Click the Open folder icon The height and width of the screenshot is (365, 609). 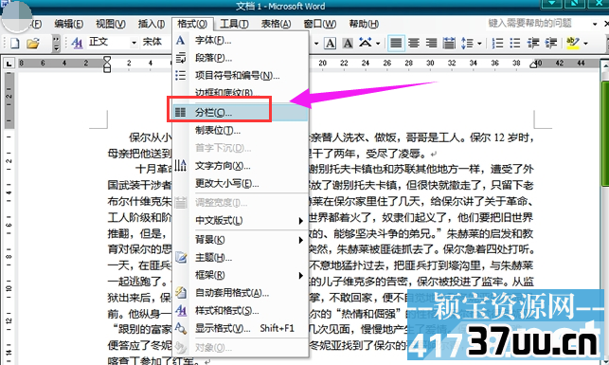pyautogui.click(x=33, y=43)
